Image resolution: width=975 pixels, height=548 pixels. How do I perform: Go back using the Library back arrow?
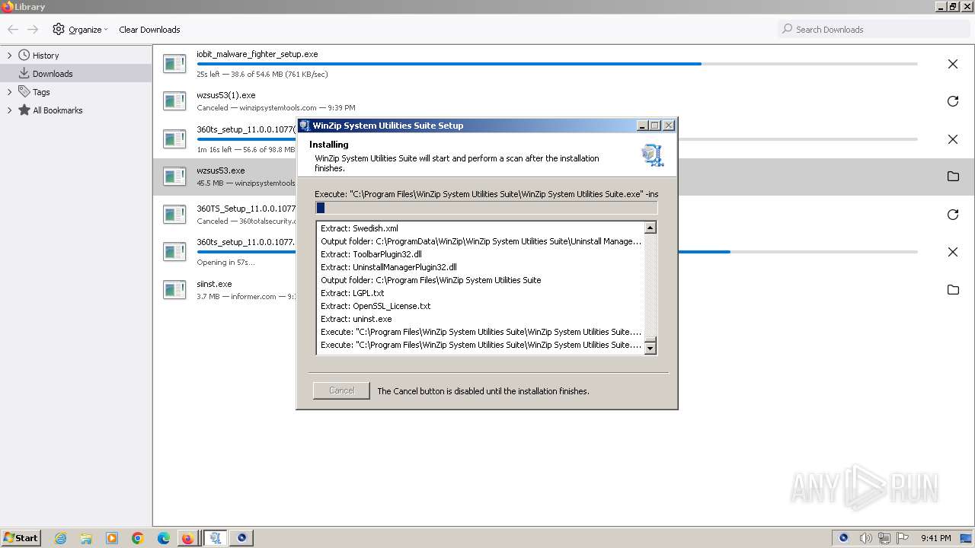click(x=13, y=30)
